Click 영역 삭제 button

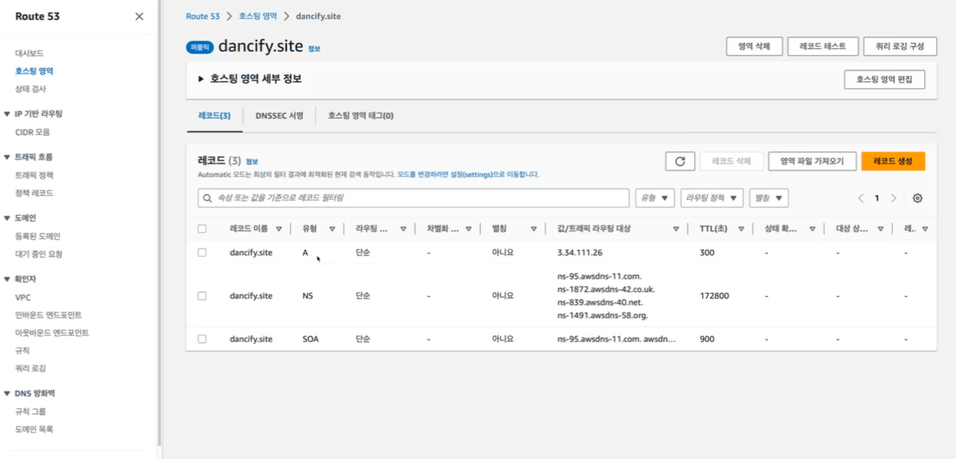(x=754, y=46)
